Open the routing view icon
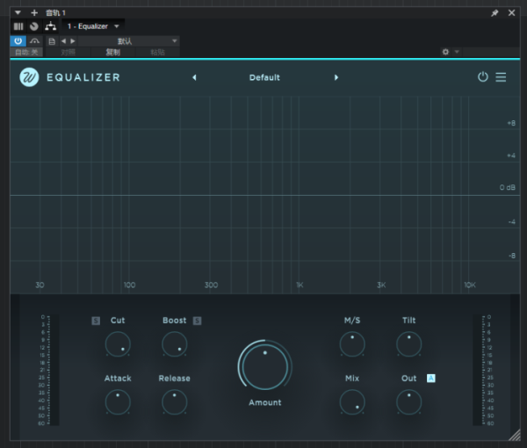 click(x=50, y=26)
